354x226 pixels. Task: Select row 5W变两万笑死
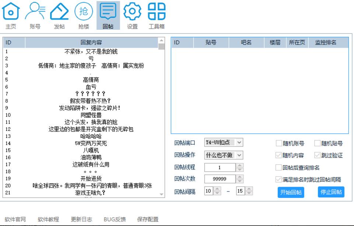tap(81, 143)
